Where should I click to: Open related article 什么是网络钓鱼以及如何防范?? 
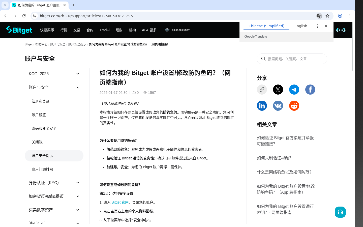pos(284,172)
